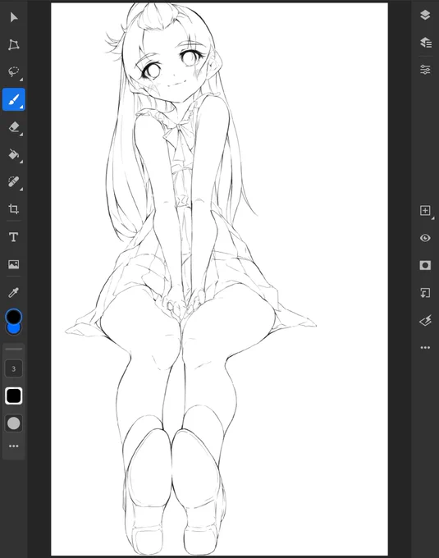The height and width of the screenshot is (558, 439).
Task: Open more layer actions on right taskbar
Action: pyautogui.click(x=425, y=347)
